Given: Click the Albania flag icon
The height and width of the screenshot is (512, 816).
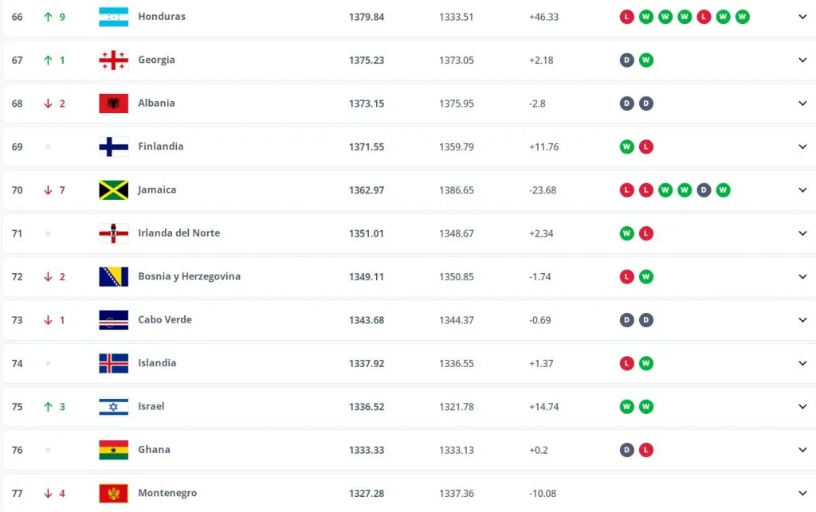Looking at the screenshot, I should click(x=113, y=104).
